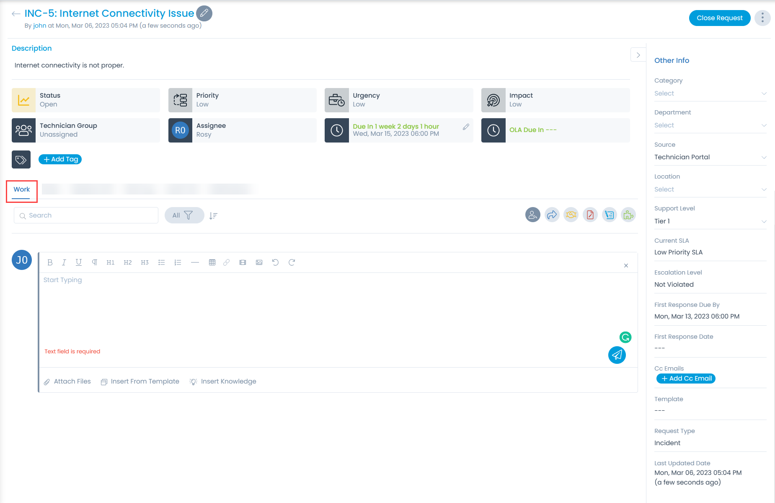Image resolution: width=775 pixels, height=503 pixels.
Task: Toggle underline formatting in the editor
Action: [x=78, y=262]
